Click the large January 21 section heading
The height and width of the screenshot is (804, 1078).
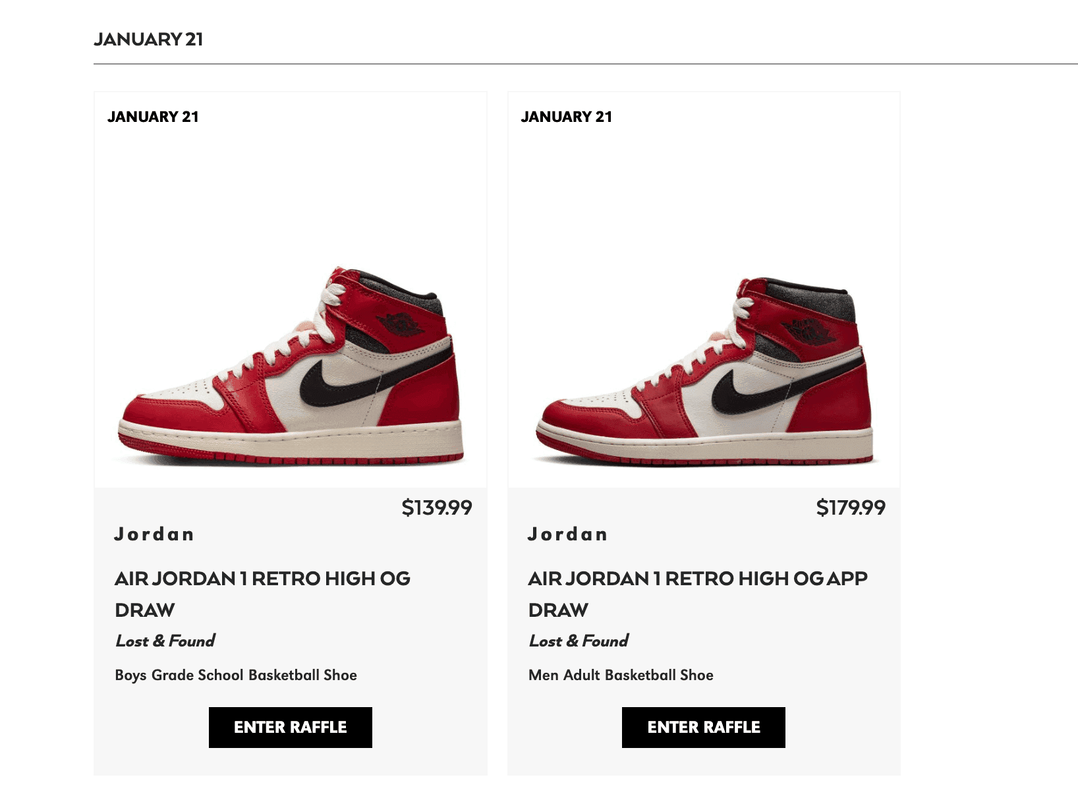[x=148, y=40]
